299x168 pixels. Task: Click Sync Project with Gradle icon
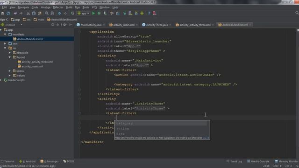click(125, 14)
